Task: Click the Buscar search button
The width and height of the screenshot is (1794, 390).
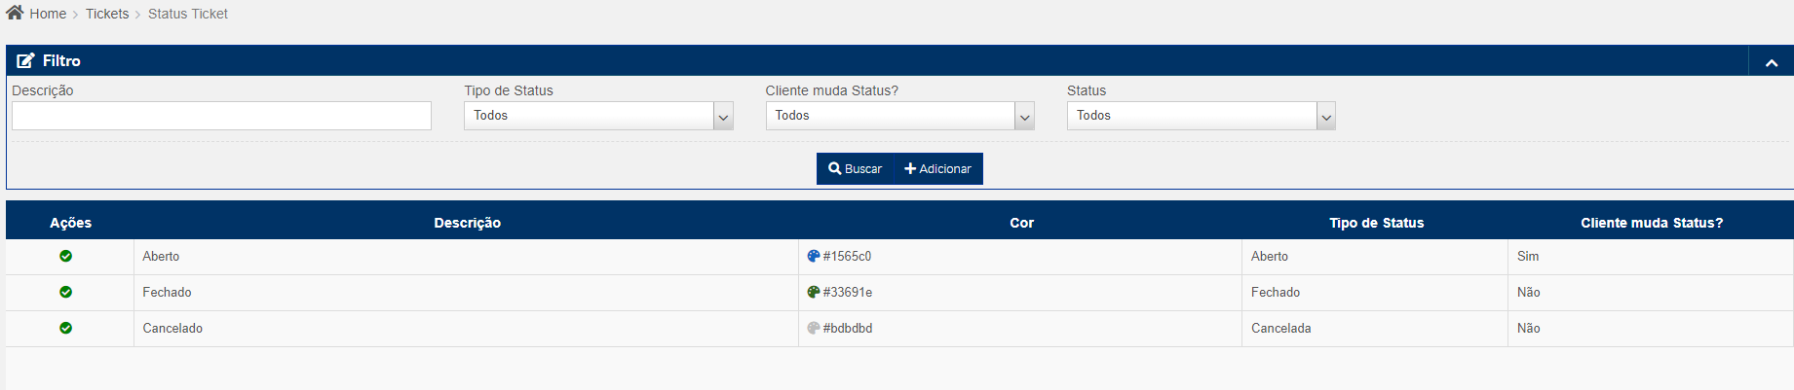Action: point(855,168)
